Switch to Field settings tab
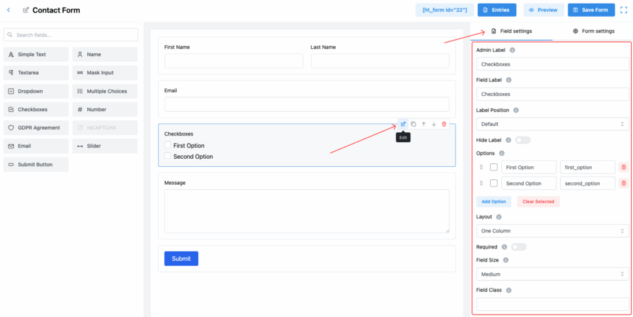The image size is (633, 317). click(511, 31)
